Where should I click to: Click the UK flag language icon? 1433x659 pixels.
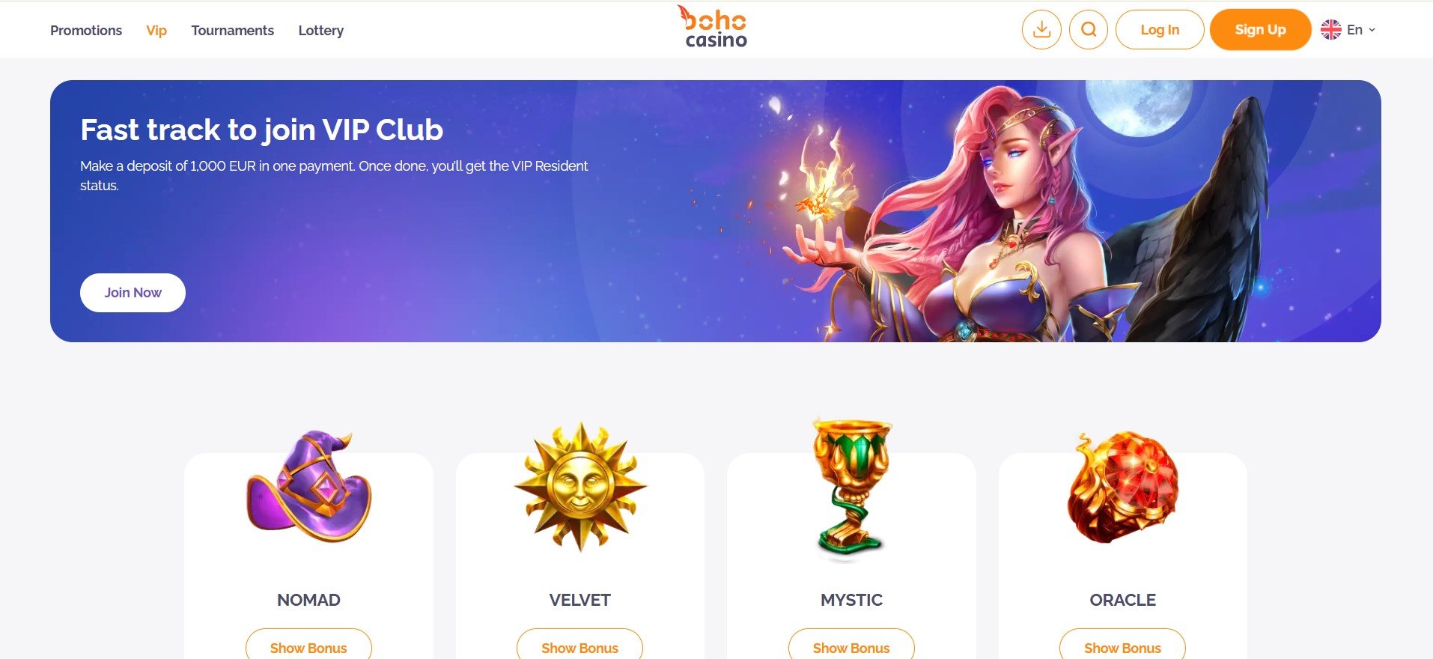coord(1330,30)
